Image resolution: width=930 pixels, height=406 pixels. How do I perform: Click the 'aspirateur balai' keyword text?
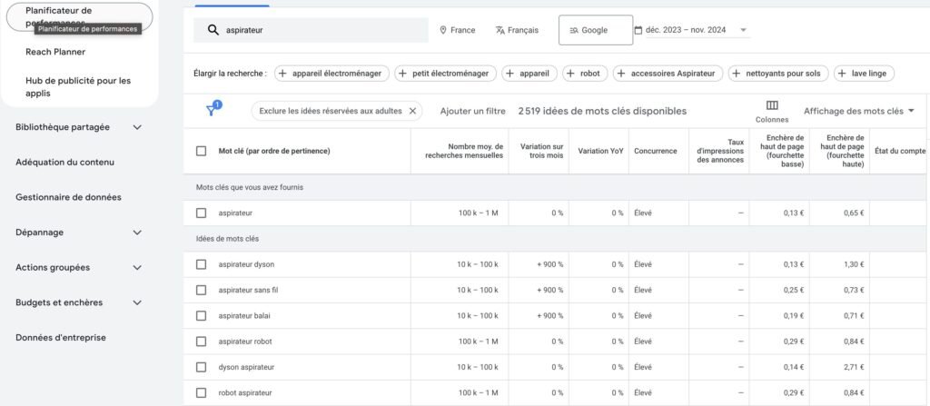coord(245,316)
